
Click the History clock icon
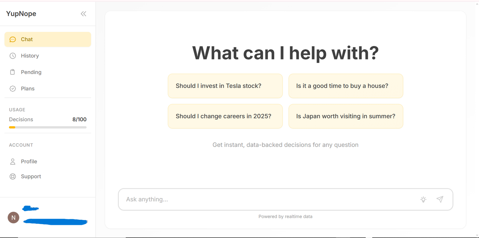click(13, 56)
